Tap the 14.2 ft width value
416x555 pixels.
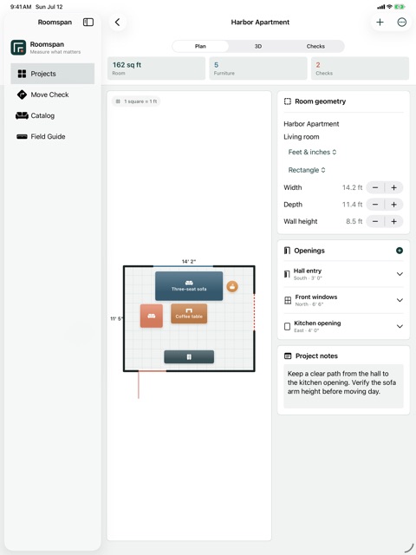pyautogui.click(x=352, y=187)
